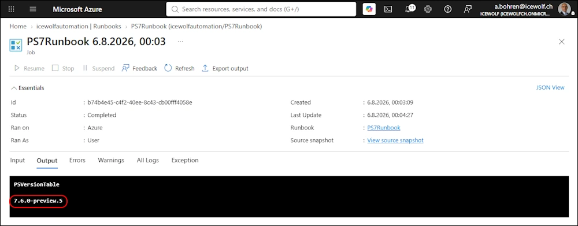The width and height of the screenshot is (578, 226).
Task: Switch to the Errors tab
Action: point(77,160)
